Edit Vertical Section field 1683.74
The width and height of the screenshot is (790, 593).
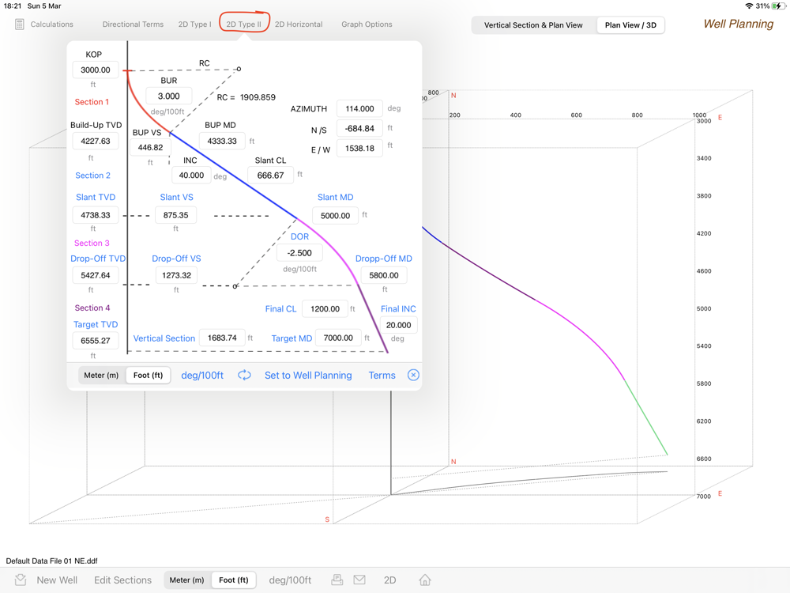click(222, 338)
